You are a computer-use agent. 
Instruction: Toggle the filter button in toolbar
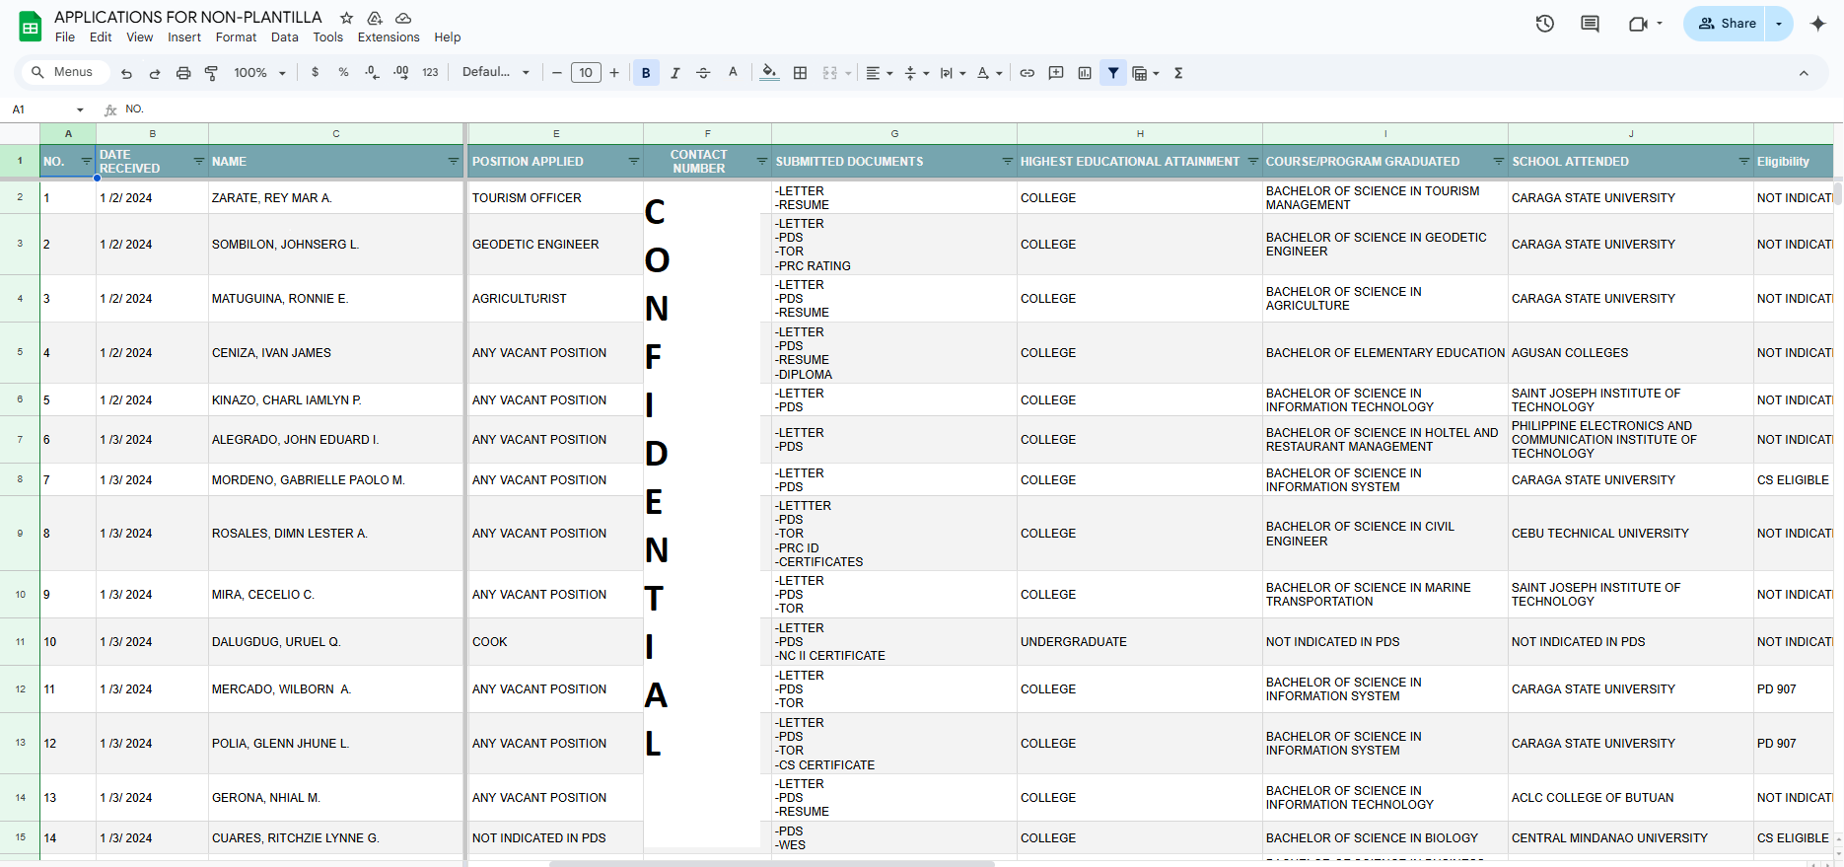(x=1113, y=73)
